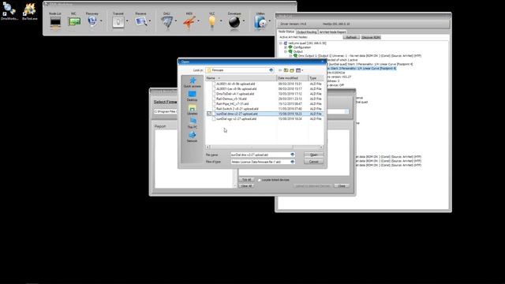The width and height of the screenshot is (505, 284).
Task: Click Tick All button in firmware window
Action: (246, 180)
